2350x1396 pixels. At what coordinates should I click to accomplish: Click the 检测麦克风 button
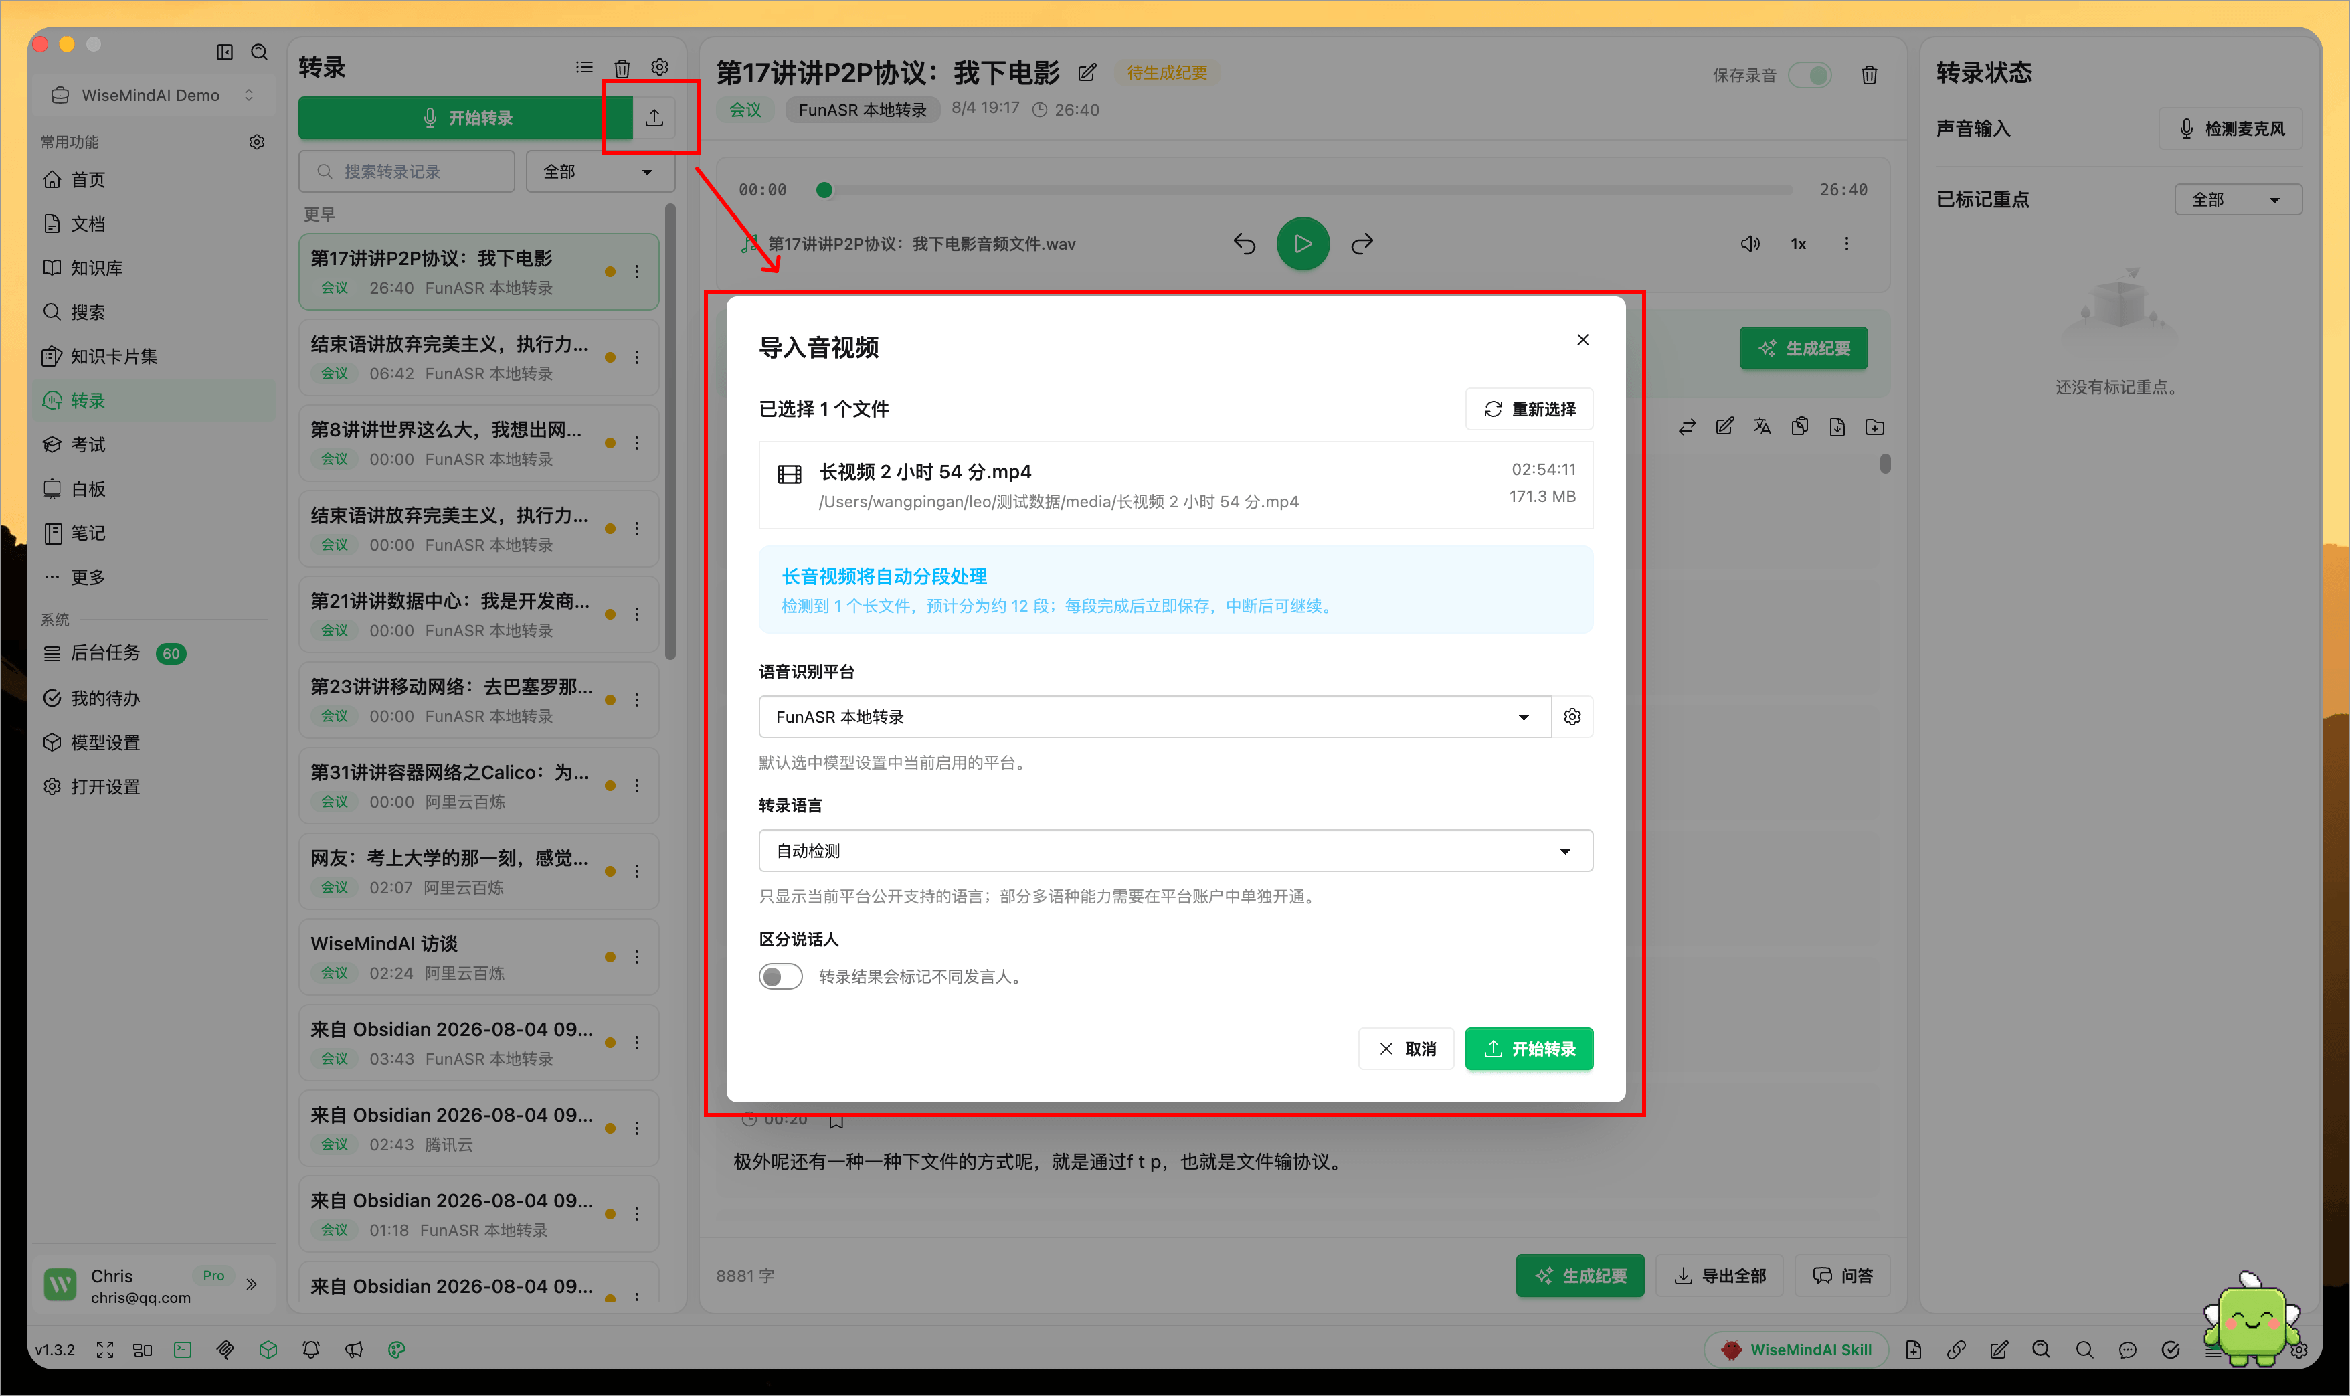pos(2231,129)
